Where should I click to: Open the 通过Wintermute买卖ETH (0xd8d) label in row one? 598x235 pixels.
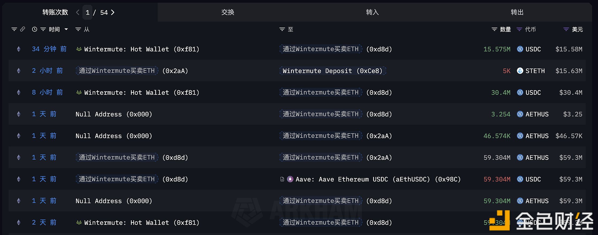tap(320, 49)
